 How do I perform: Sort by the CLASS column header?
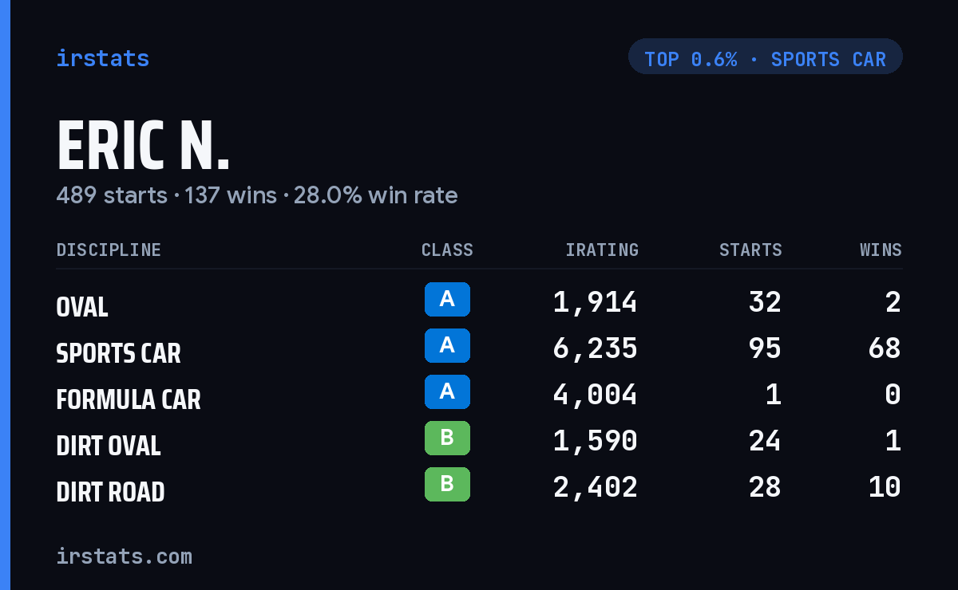(447, 250)
